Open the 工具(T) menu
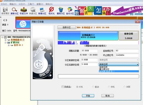 pyautogui.click(x=31, y=4)
